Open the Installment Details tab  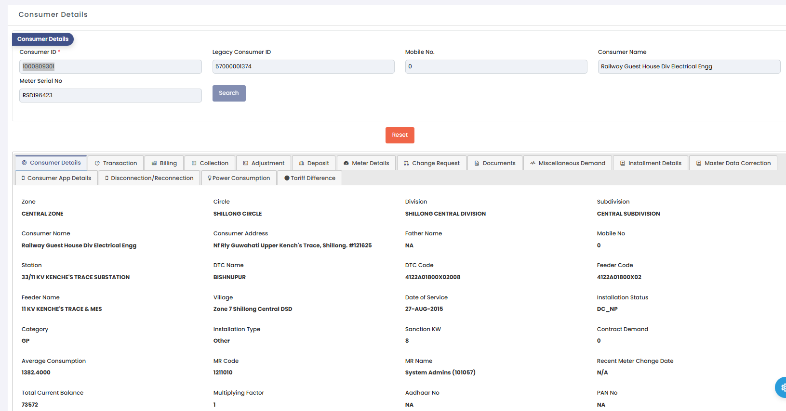(x=651, y=163)
